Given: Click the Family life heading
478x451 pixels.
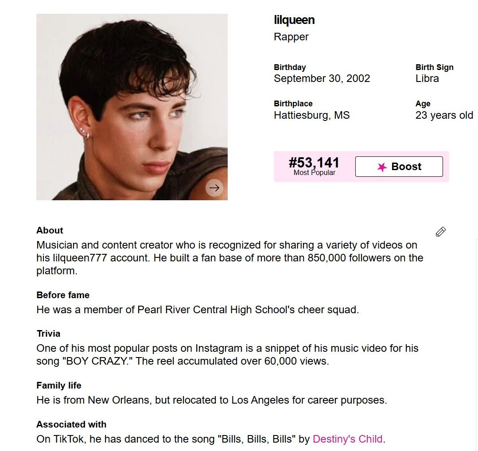Looking at the screenshot, I should (59, 385).
